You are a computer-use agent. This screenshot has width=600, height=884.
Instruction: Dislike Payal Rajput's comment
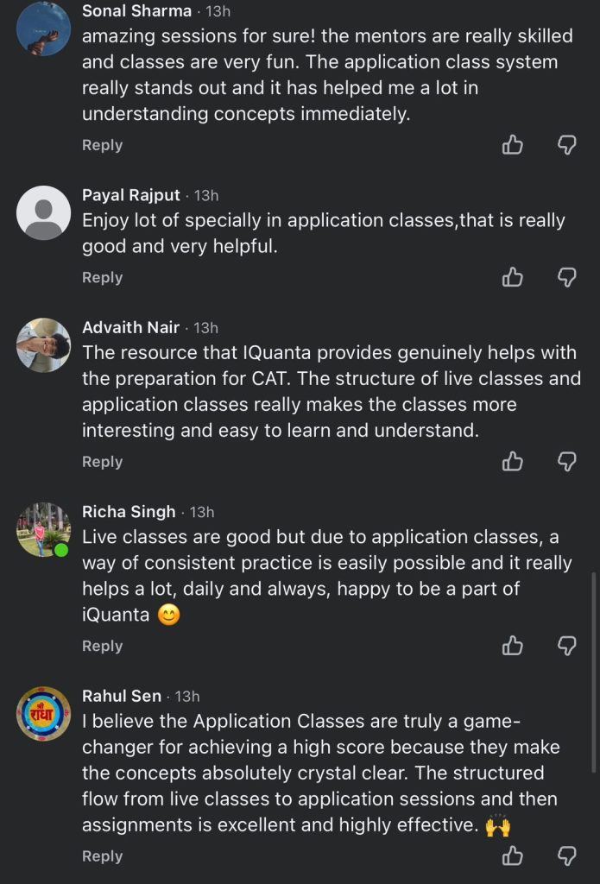566,277
